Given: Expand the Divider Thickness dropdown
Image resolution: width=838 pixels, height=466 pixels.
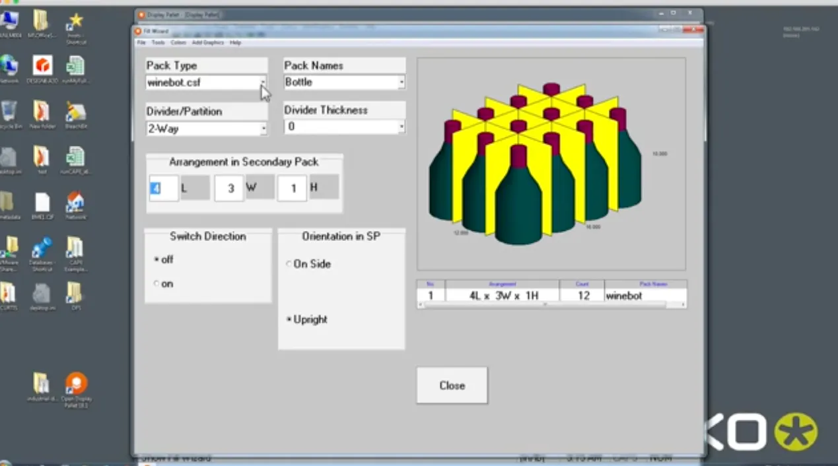Looking at the screenshot, I should 401,127.
